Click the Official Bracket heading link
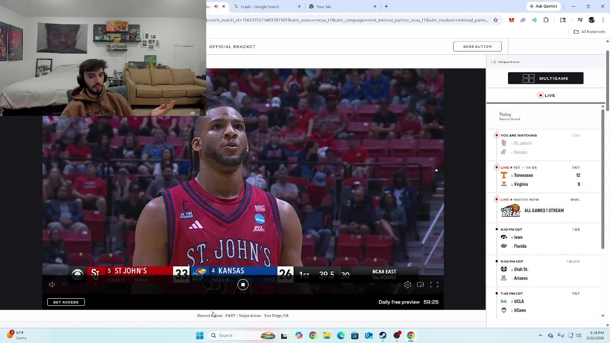 click(x=232, y=47)
